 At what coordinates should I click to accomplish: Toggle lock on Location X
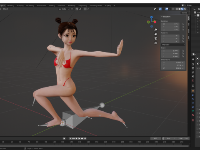click(183, 24)
